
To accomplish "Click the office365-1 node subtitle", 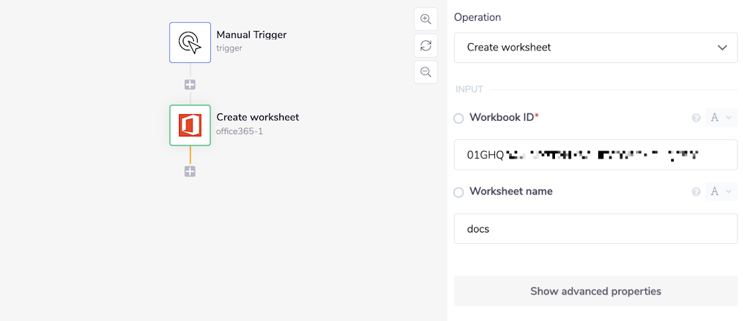I will [x=239, y=131].
